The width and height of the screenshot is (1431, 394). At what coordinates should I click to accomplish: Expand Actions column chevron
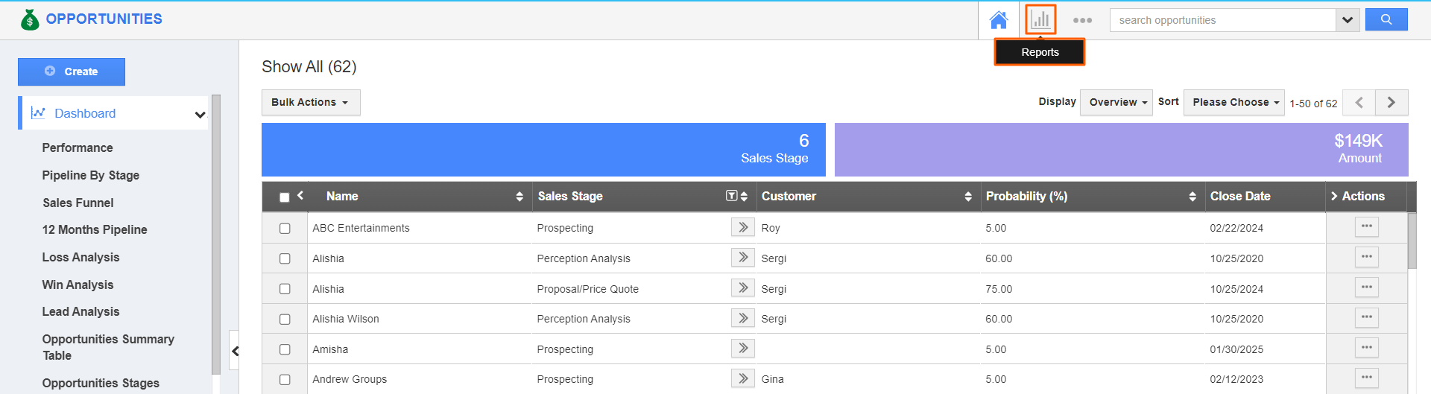point(1334,196)
